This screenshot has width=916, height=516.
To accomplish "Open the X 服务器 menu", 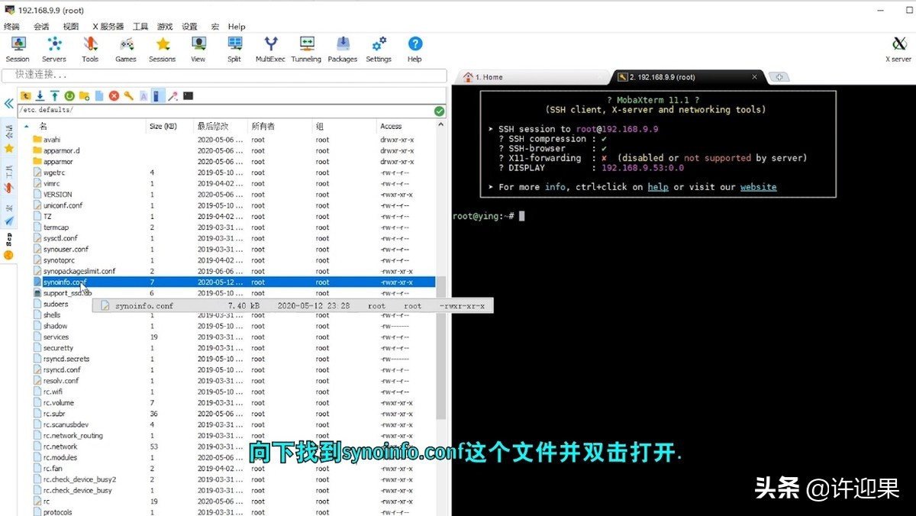I will tap(108, 27).
